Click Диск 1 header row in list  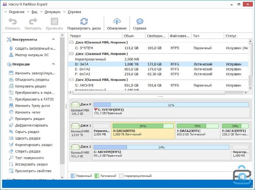click(158, 54)
